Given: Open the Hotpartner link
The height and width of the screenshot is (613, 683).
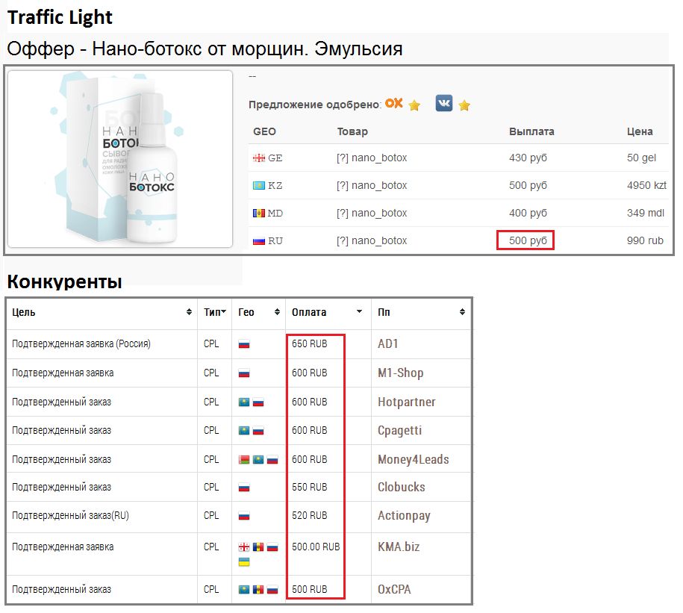Looking at the screenshot, I should pos(406,402).
